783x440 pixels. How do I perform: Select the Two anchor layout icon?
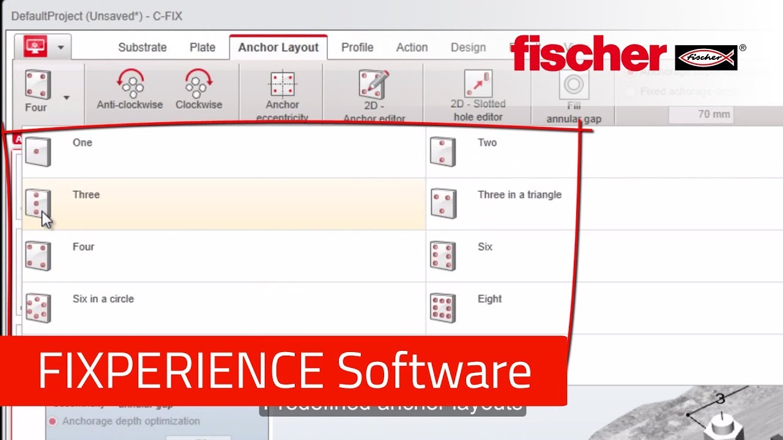click(x=443, y=151)
